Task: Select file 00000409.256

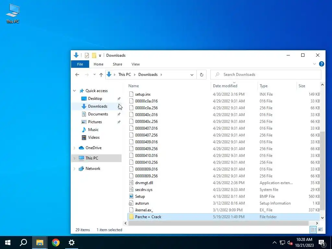Action: tap(224, 148)
